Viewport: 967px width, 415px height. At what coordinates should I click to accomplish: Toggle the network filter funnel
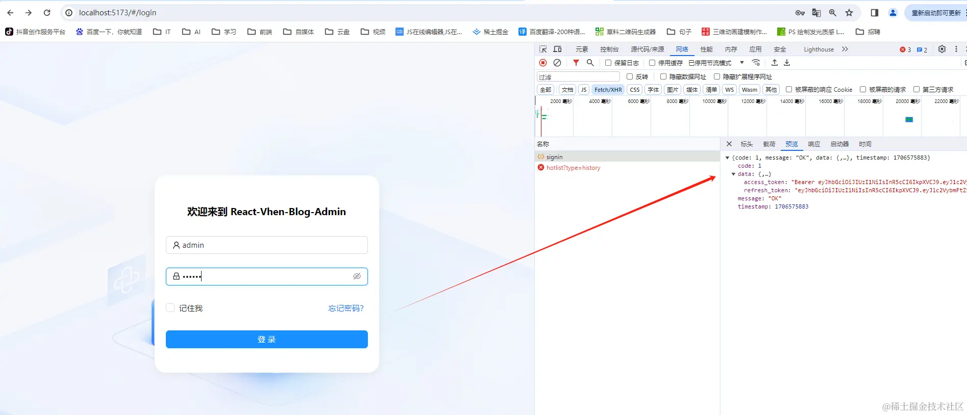click(576, 63)
